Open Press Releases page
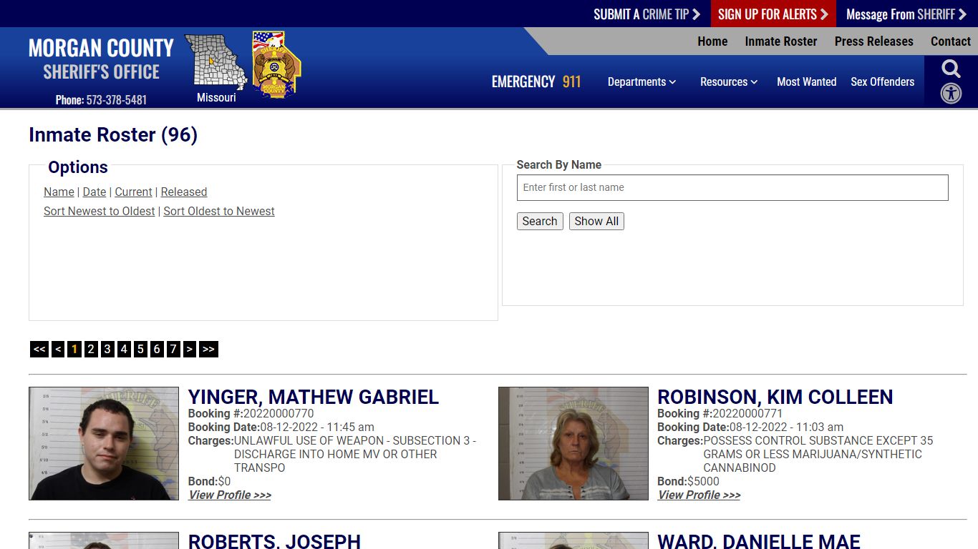This screenshot has height=549, width=978. click(x=874, y=41)
